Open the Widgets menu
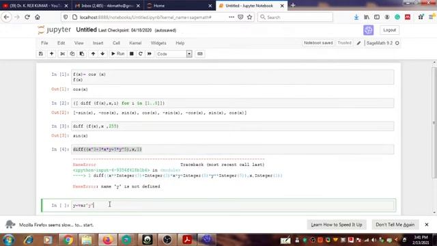The width and height of the screenshot is (437, 246). tap(158, 43)
